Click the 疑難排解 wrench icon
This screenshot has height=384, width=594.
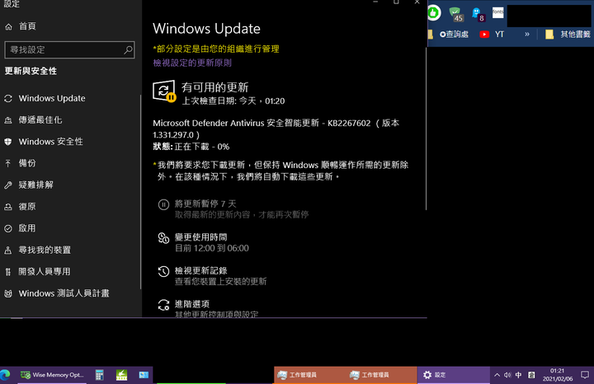[x=8, y=185]
